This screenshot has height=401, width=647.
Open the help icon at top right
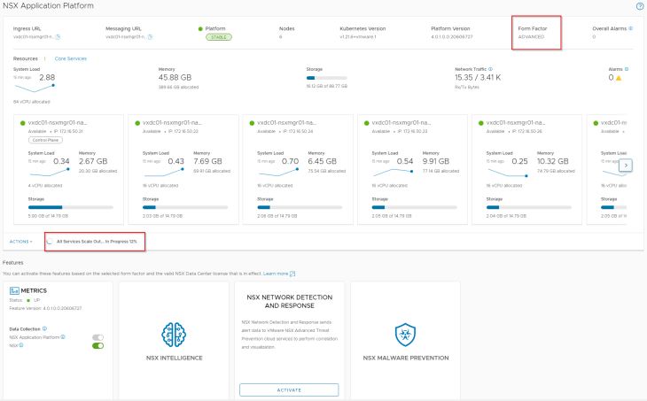(x=640, y=6)
